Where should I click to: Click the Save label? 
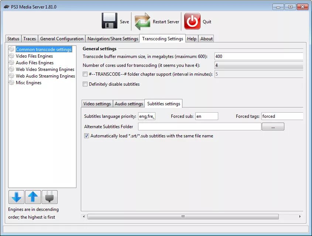pyautogui.click(x=124, y=22)
